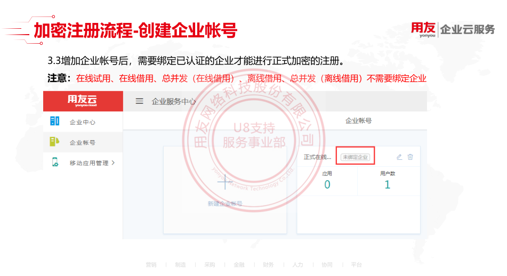Delete the 正式在线 account via trash icon
The width and height of the screenshot is (507, 276).
[x=411, y=157]
